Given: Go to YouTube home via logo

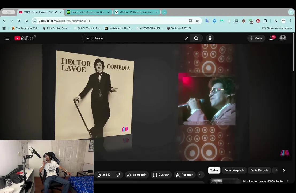Looking at the screenshot, I should click(24, 38).
